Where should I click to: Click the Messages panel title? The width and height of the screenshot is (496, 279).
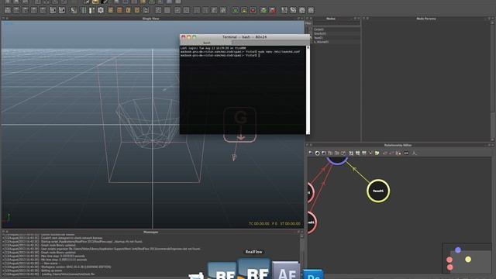(150, 232)
